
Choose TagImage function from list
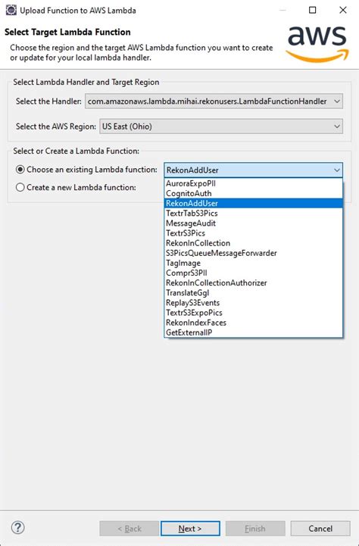point(254,263)
